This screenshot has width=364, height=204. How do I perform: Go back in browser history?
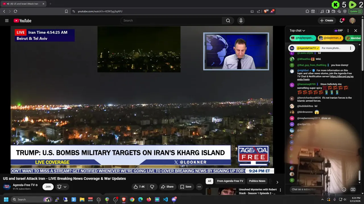click(4, 11)
